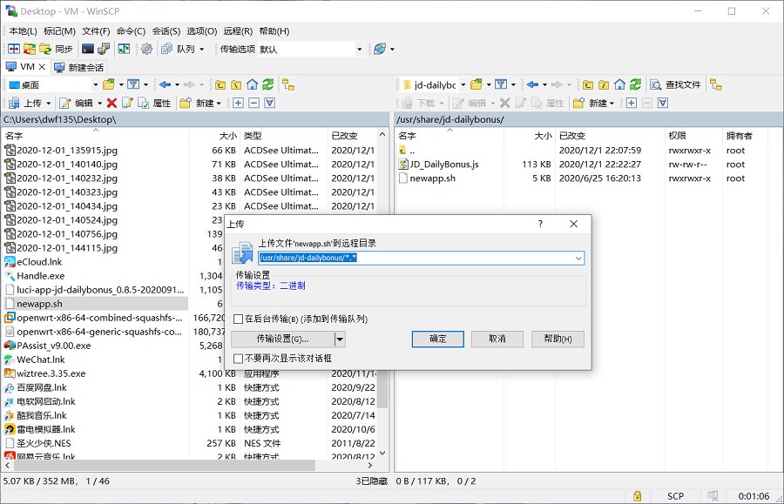Open the 文件(F) menu

(96, 31)
